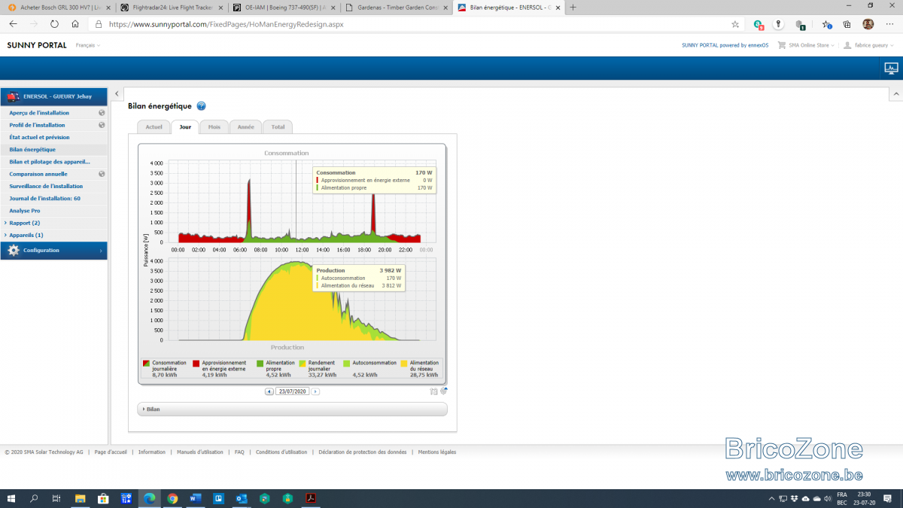The image size is (903, 508).
Task: Open the help icon beside Bilan énergétique
Action: (x=201, y=106)
